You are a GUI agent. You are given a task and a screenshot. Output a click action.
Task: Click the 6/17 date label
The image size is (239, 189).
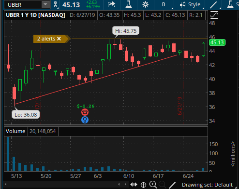158,176
